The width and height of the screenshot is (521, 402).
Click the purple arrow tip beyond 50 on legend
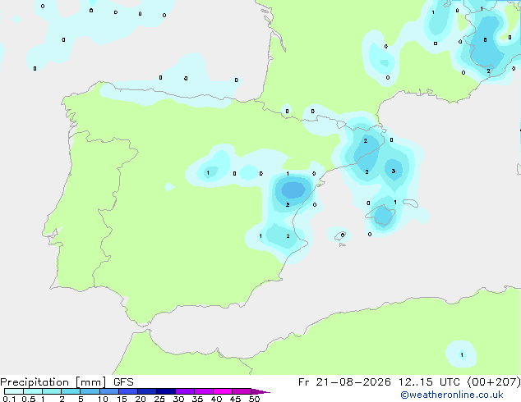pos(260,391)
